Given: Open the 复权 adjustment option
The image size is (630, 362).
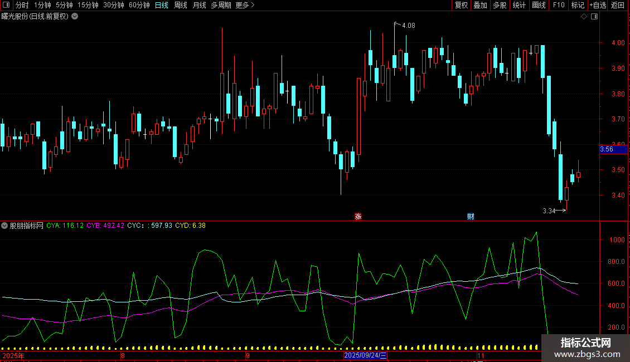Looking at the screenshot, I should pyautogui.click(x=461, y=5).
